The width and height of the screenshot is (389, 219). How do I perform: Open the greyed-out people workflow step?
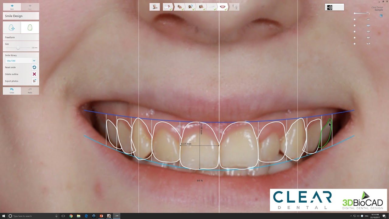pyautogui.click(x=234, y=7)
